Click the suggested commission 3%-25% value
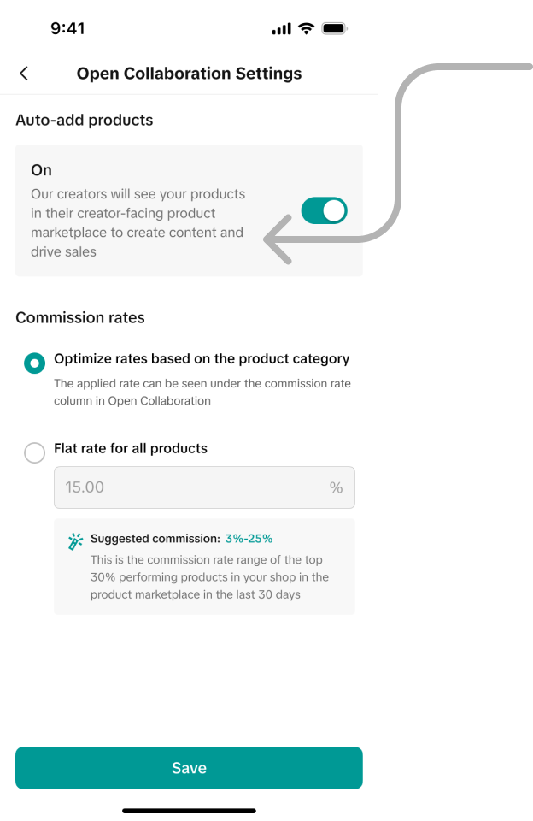The width and height of the screenshot is (533, 821). [249, 539]
